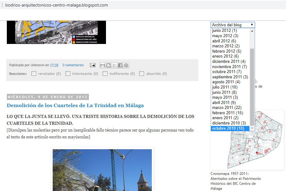The height and width of the screenshot is (191, 286).
Task: Open the 0 comentarios link
Action: (73, 65)
